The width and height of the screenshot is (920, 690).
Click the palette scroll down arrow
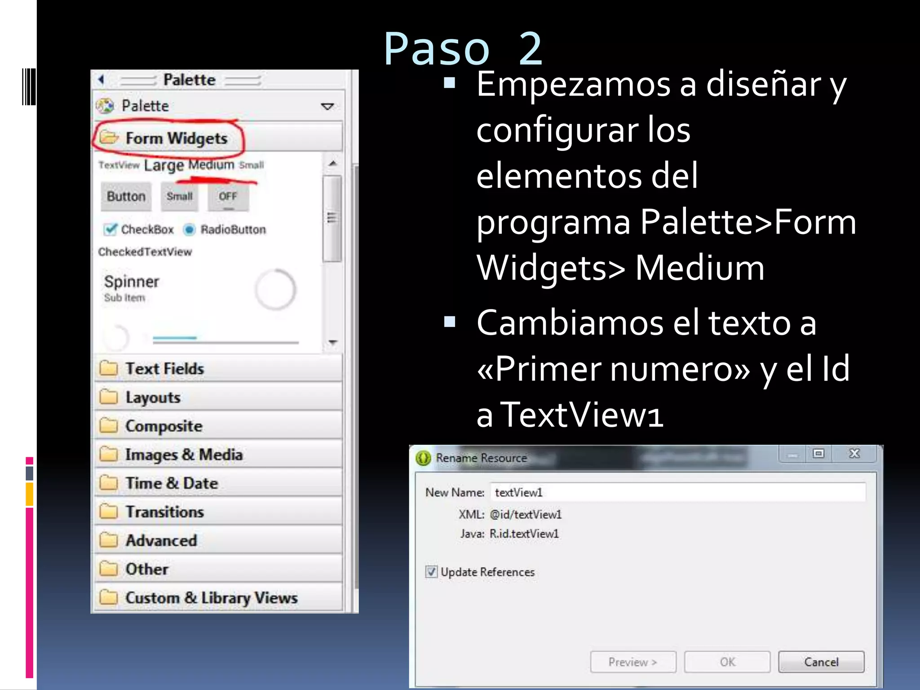[x=332, y=342]
